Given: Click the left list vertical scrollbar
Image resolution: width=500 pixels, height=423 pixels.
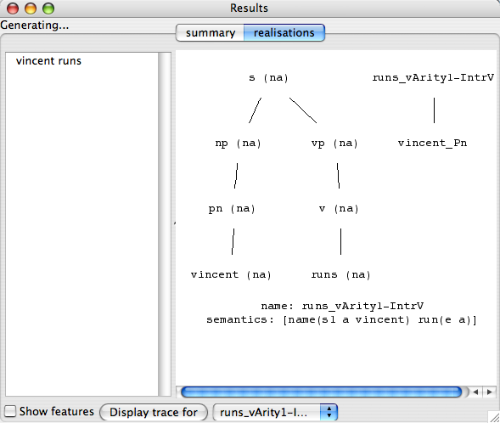Looking at the screenshot, I should (x=165, y=224).
